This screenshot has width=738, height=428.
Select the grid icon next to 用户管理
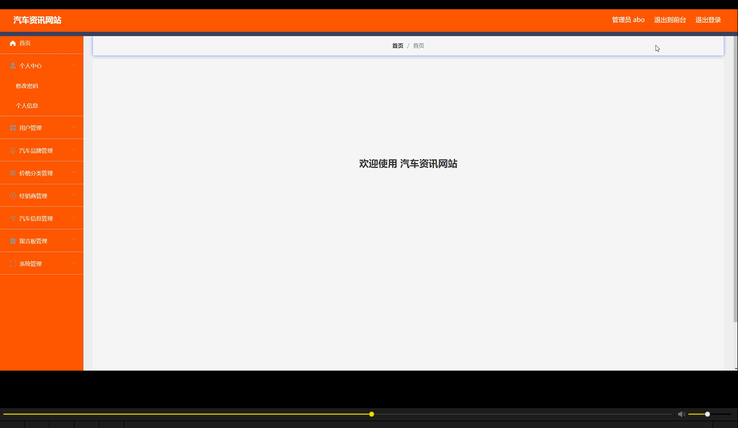13,127
